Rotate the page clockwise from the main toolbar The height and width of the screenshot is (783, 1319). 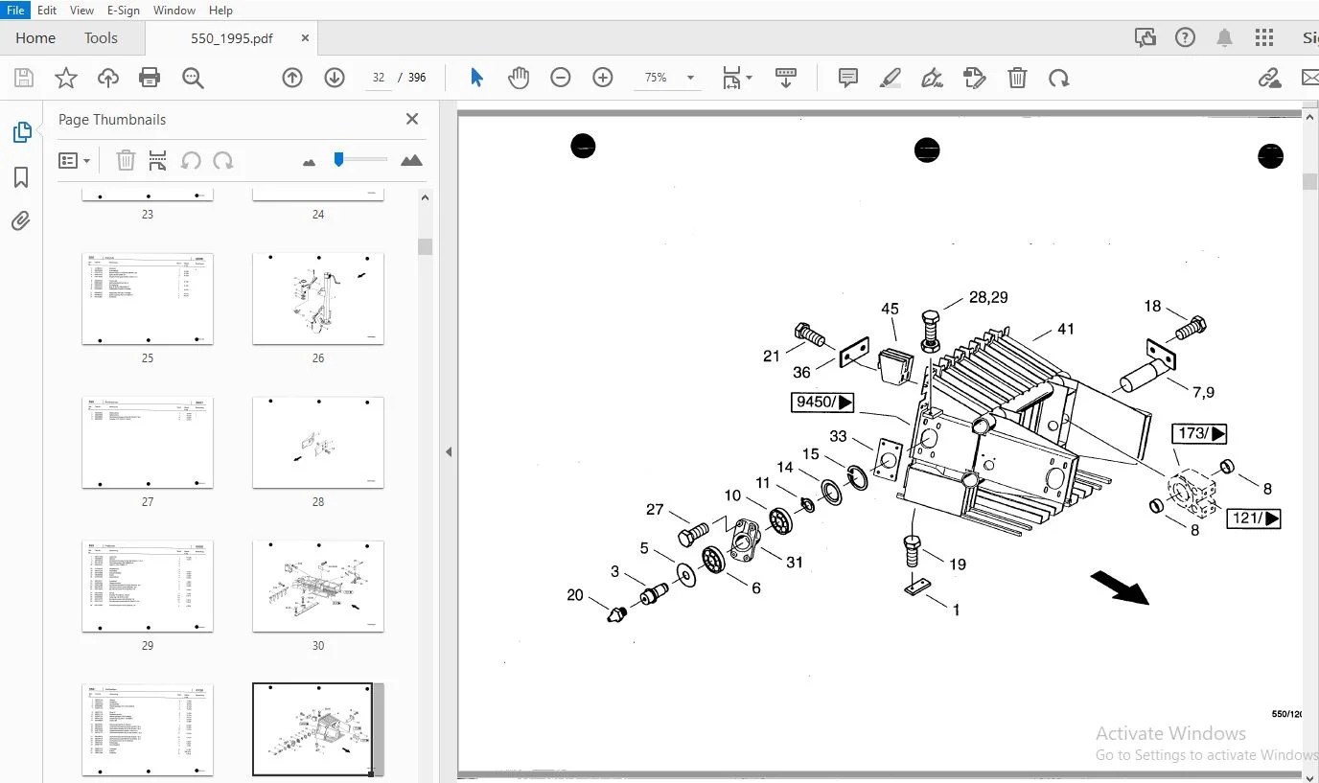tap(1059, 78)
